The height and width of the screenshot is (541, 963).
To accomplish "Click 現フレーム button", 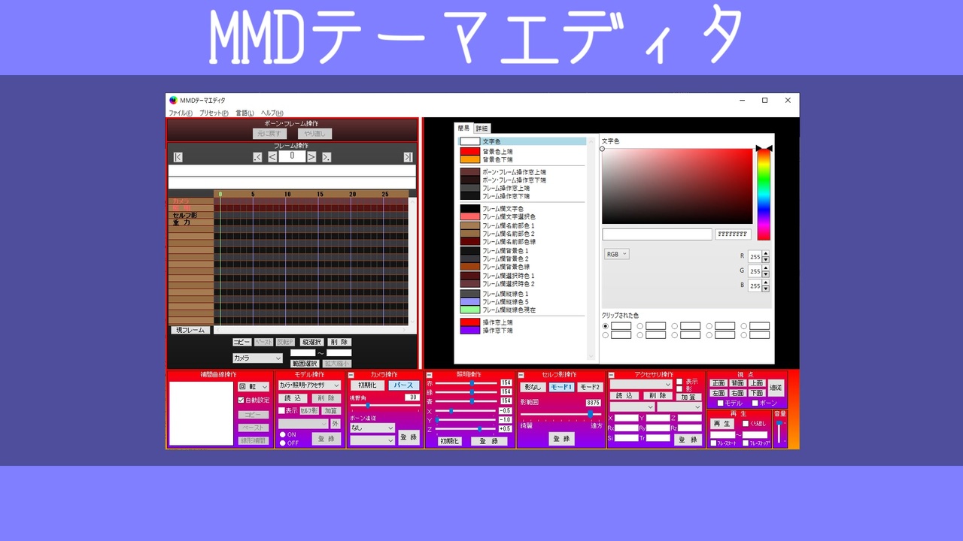I will [190, 330].
